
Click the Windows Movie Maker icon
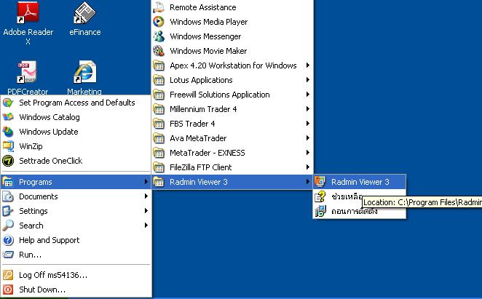(159, 51)
